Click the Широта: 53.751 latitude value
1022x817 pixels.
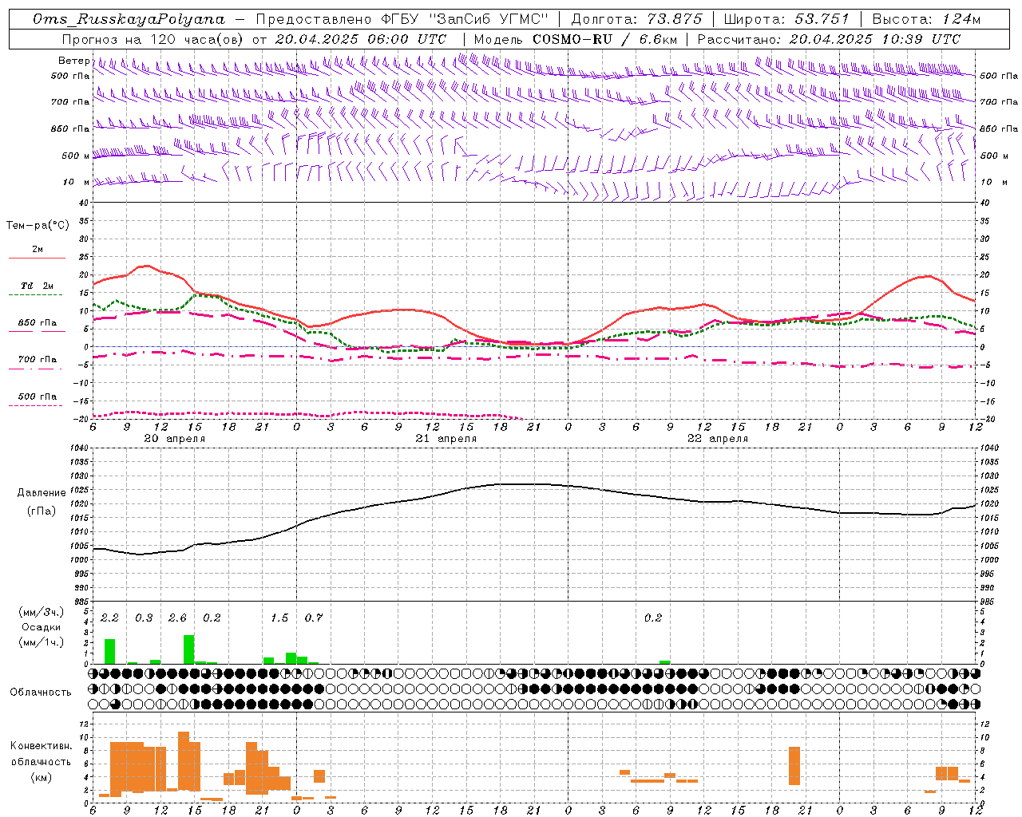786,19
